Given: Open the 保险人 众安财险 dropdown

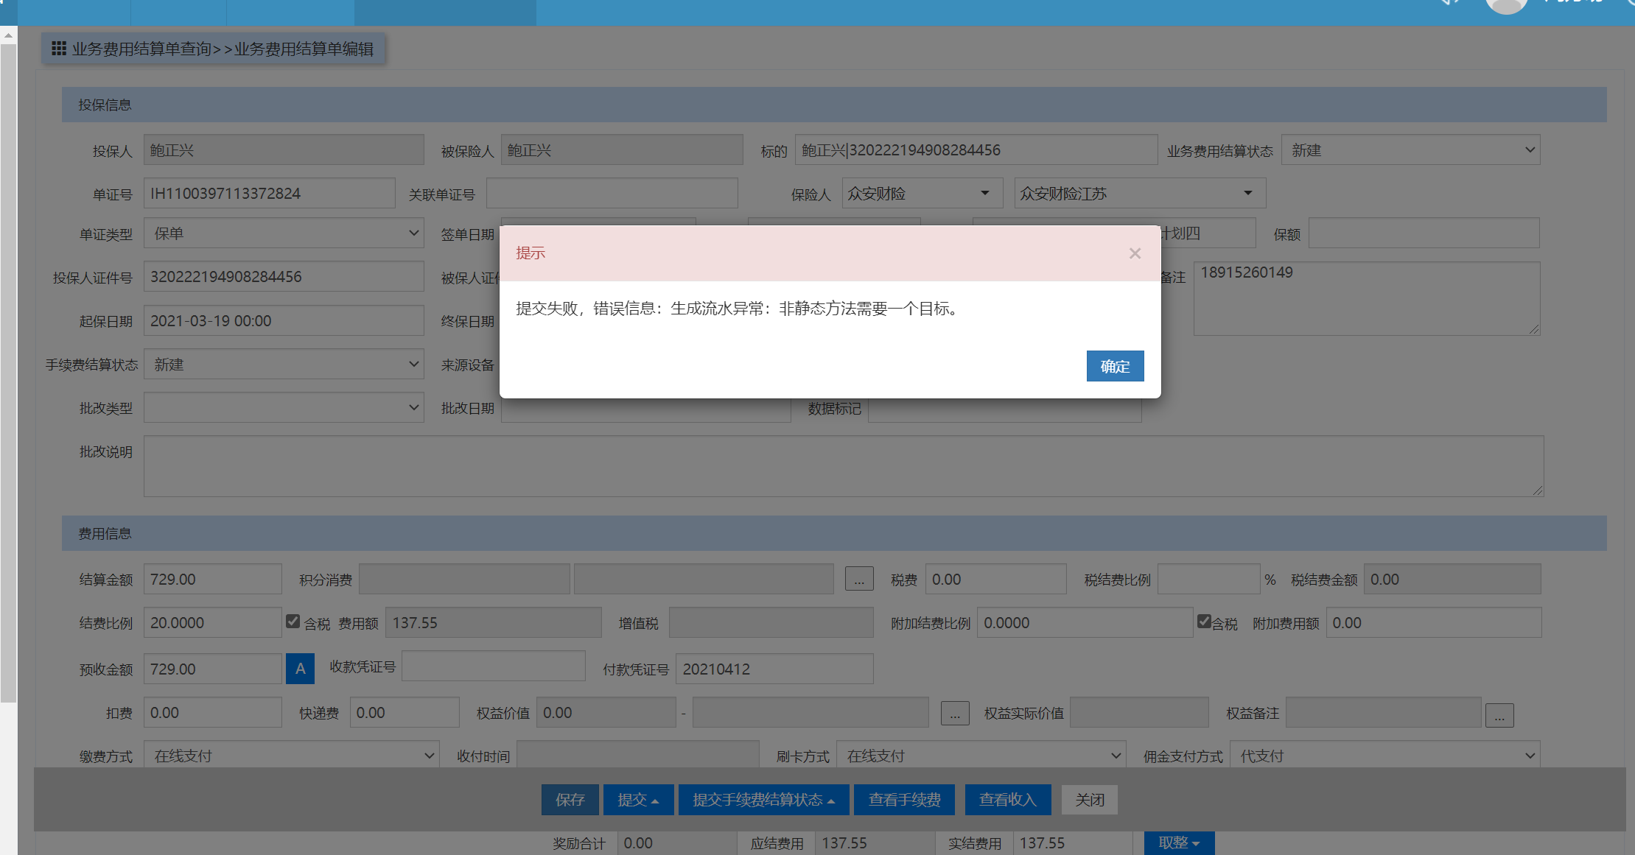Looking at the screenshot, I should pos(922,194).
